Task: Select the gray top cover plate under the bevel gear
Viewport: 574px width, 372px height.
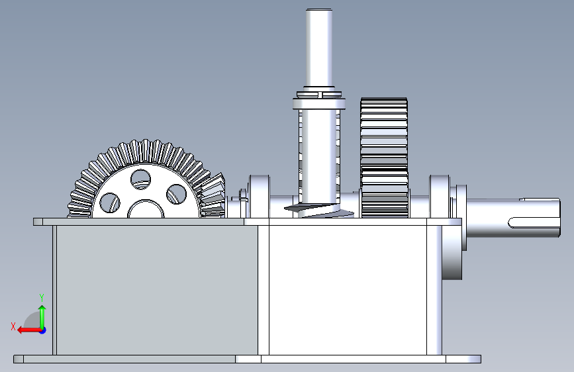Action: point(143,222)
